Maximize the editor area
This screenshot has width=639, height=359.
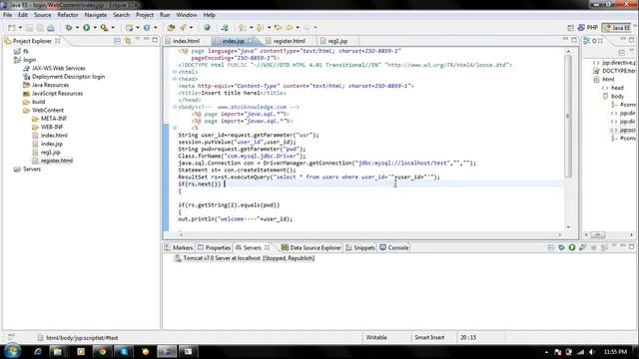point(574,40)
